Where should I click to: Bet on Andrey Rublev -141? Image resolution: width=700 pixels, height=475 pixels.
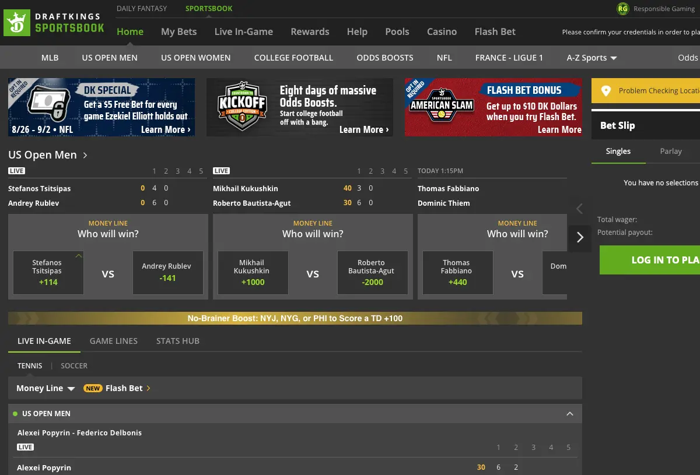(167, 273)
